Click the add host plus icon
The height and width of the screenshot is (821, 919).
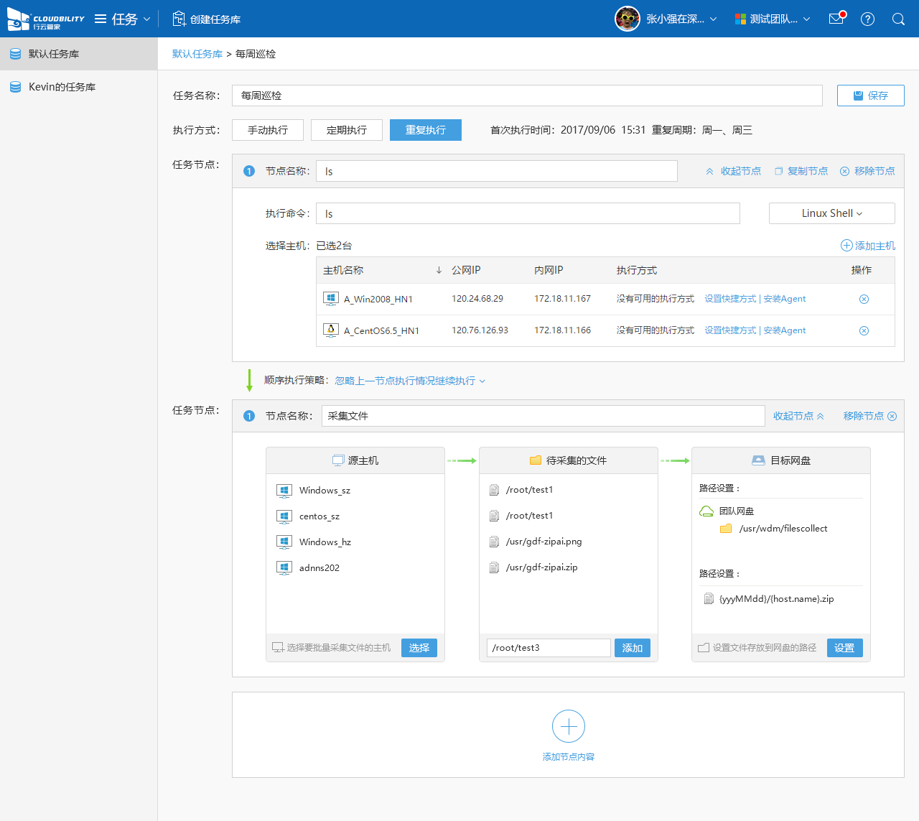coord(846,246)
